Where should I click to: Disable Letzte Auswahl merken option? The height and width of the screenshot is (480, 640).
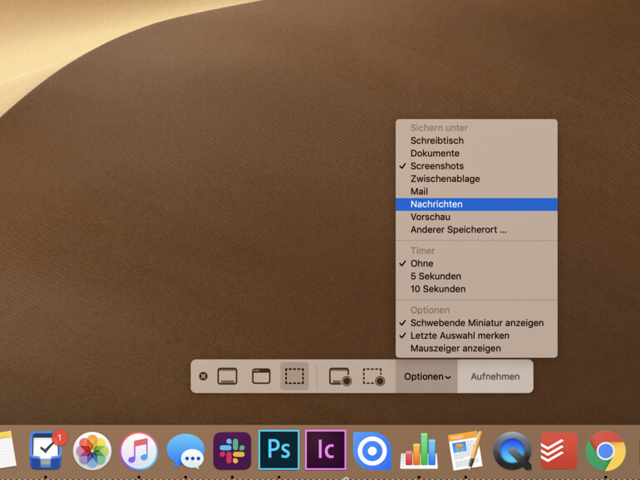[459, 336]
